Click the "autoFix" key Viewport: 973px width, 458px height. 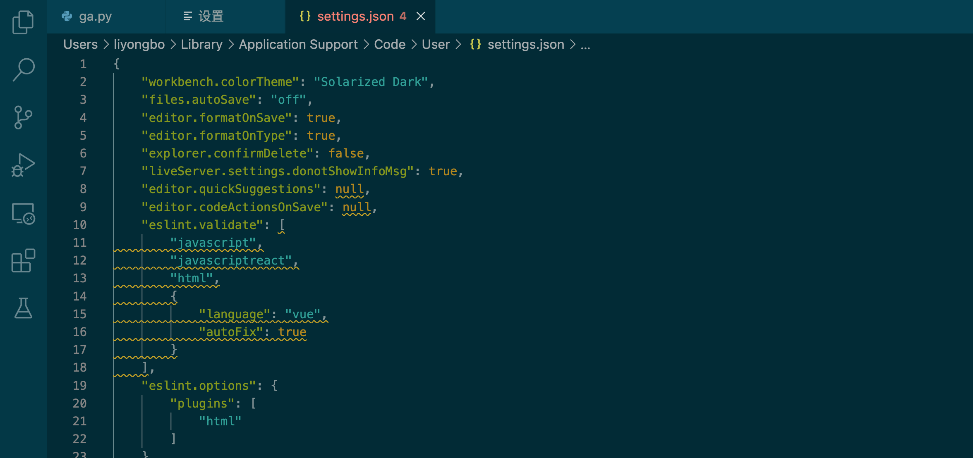click(231, 332)
